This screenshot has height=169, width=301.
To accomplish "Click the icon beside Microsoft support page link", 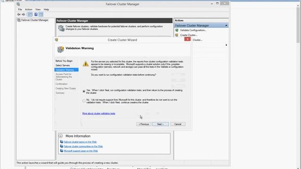I will click(62, 151).
